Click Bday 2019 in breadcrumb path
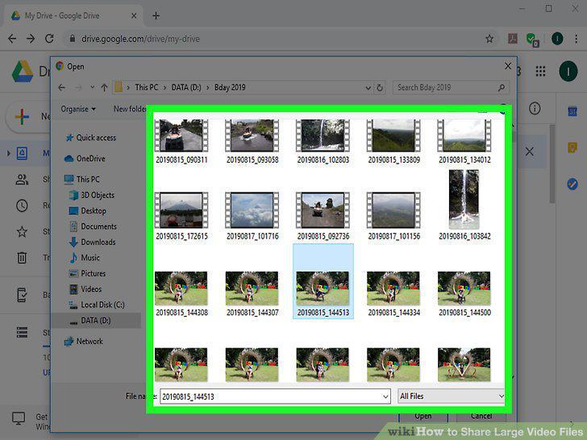The width and height of the screenshot is (587, 440). coord(230,88)
